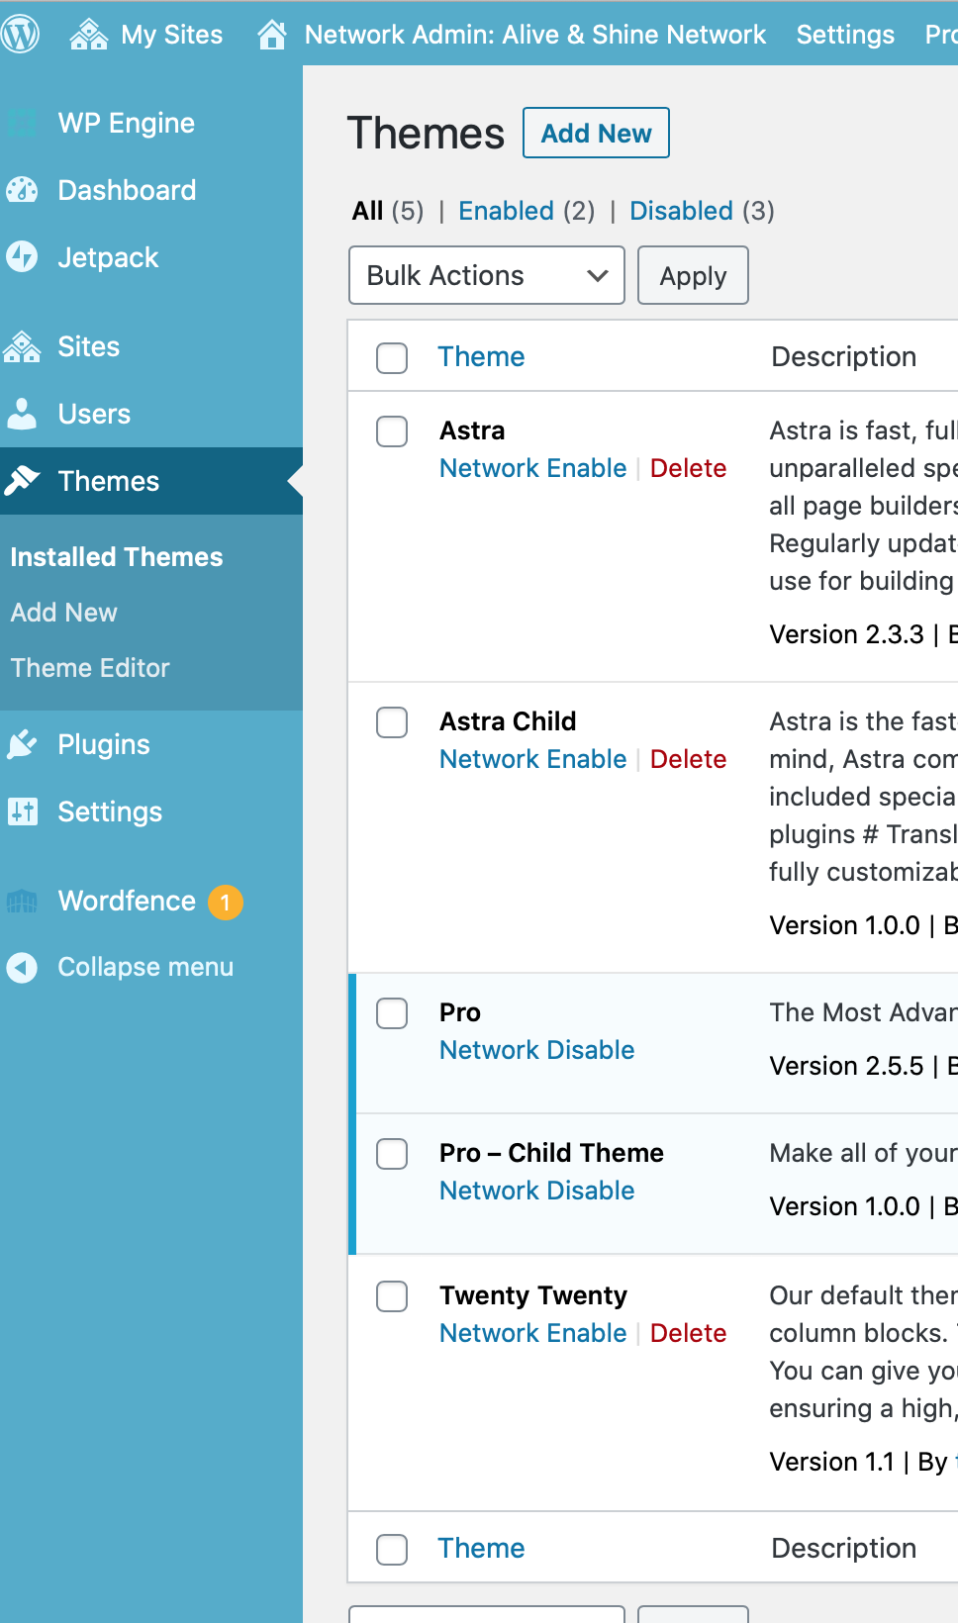Click the Wordfence notification badge

tap(226, 902)
